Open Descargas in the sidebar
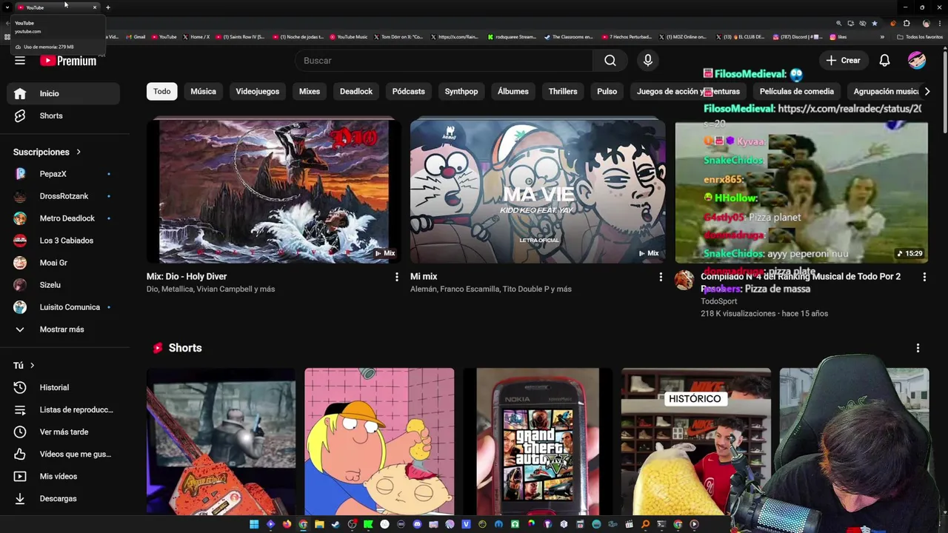The width and height of the screenshot is (948, 533). 63,498
